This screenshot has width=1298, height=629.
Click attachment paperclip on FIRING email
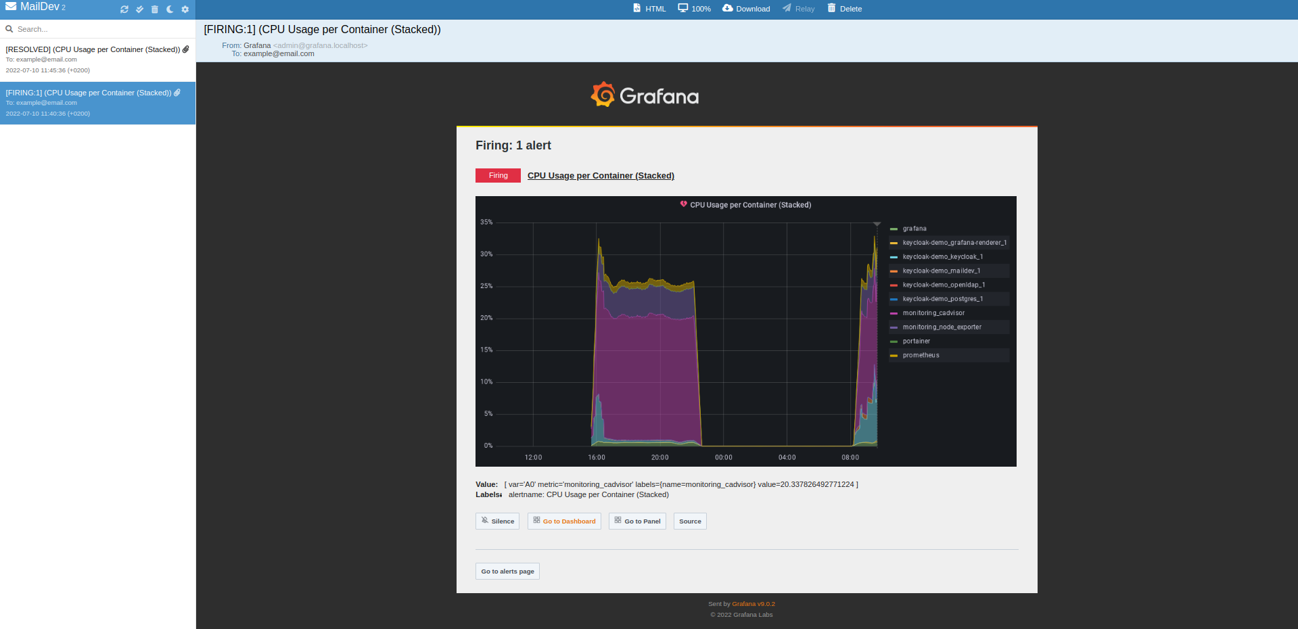pos(177,93)
